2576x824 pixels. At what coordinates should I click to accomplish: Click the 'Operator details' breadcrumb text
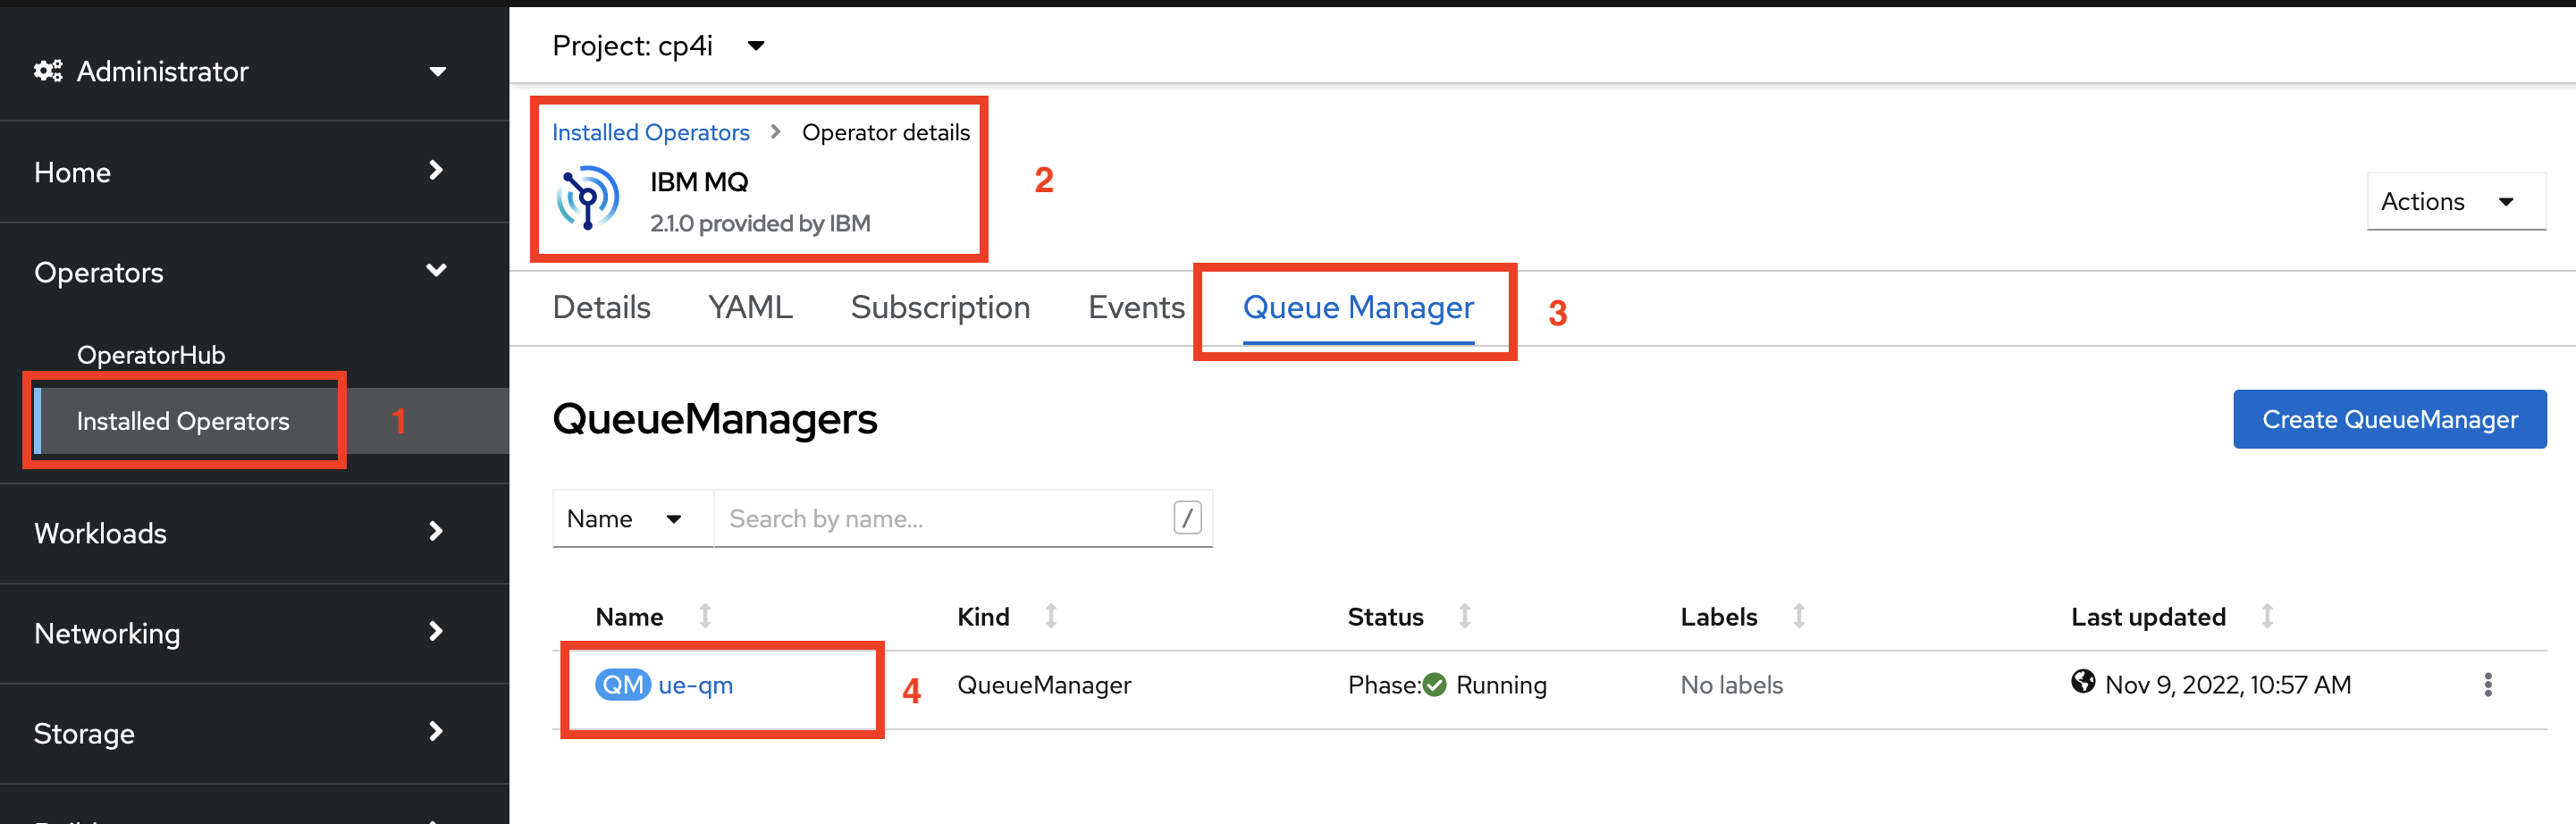click(x=886, y=132)
